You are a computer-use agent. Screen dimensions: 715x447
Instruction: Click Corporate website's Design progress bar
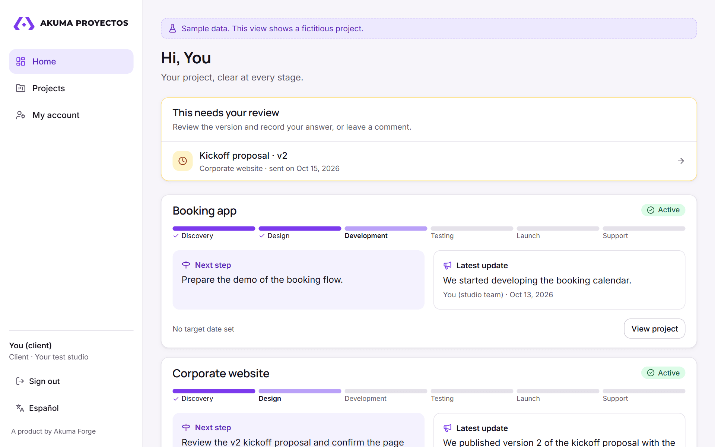(x=300, y=391)
